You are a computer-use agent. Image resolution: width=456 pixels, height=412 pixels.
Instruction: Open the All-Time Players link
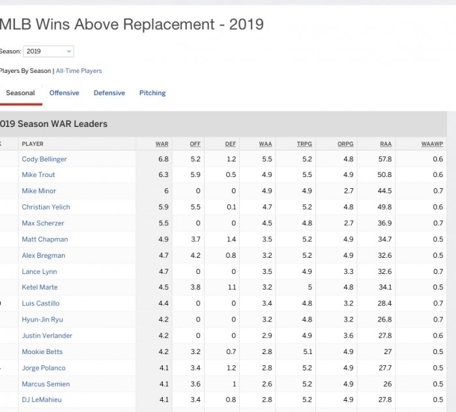79,71
